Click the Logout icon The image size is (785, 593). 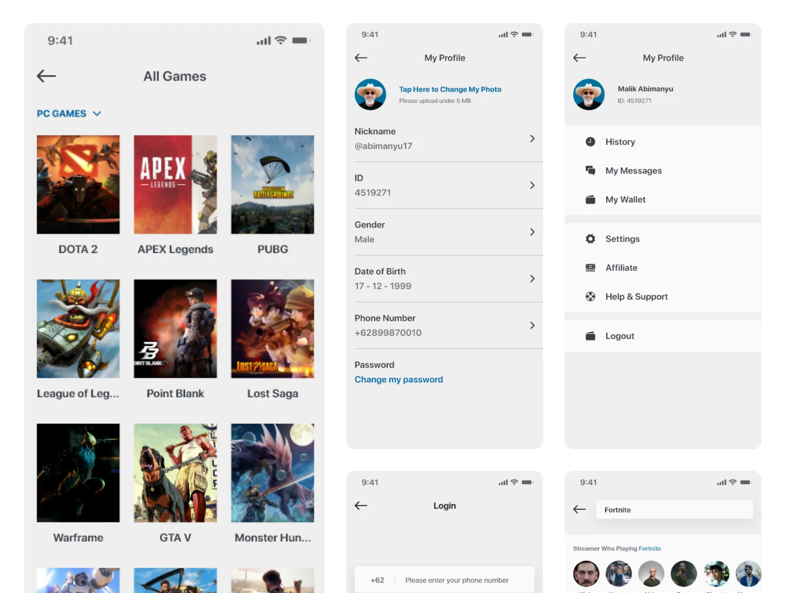[x=590, y=336]
